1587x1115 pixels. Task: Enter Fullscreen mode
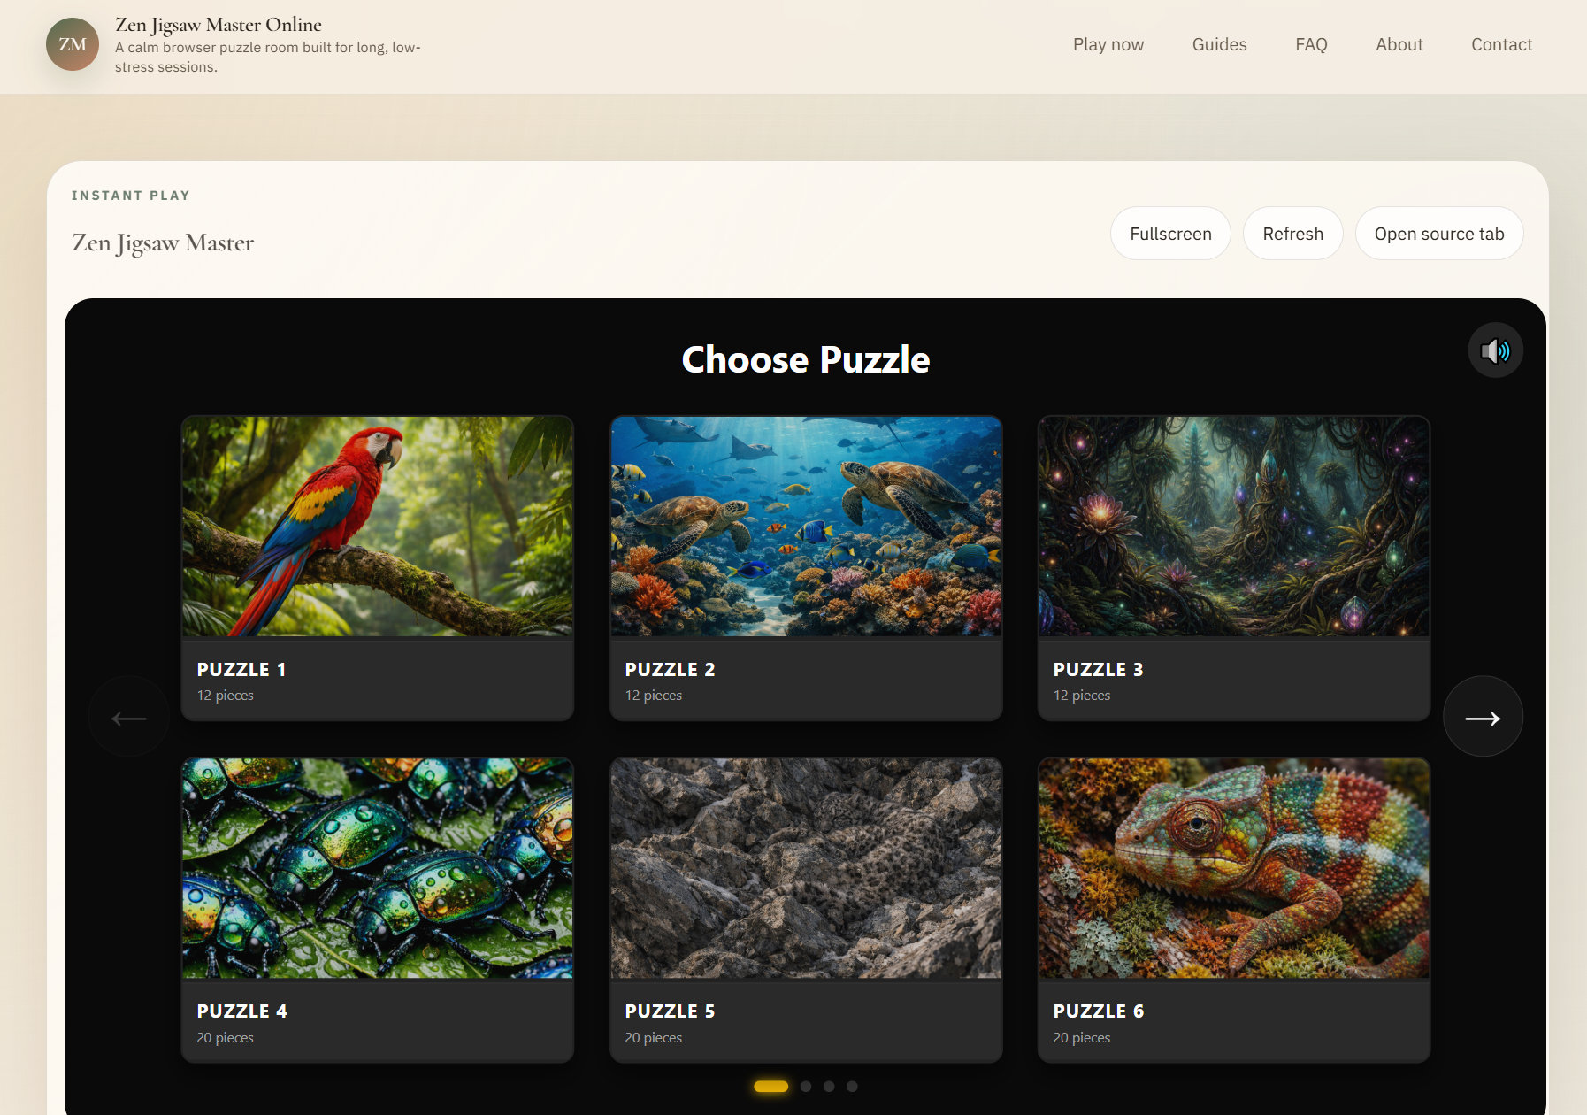[x=1170, y=234]
